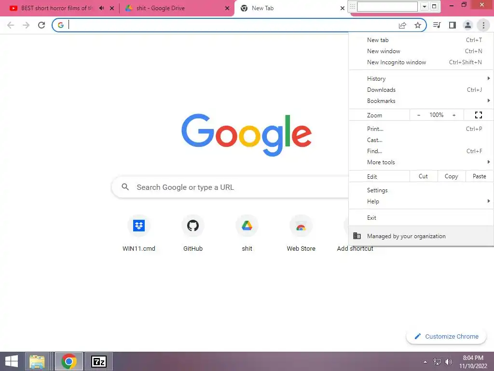
Task: Select New window menu item
Action: tap(421, 51)
